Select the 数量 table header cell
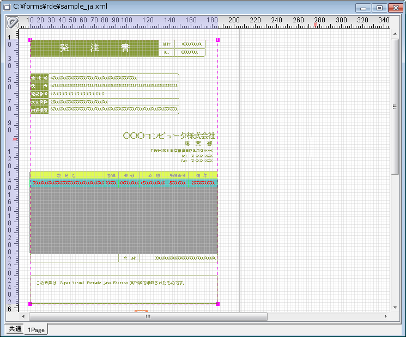 click(112, 175)
